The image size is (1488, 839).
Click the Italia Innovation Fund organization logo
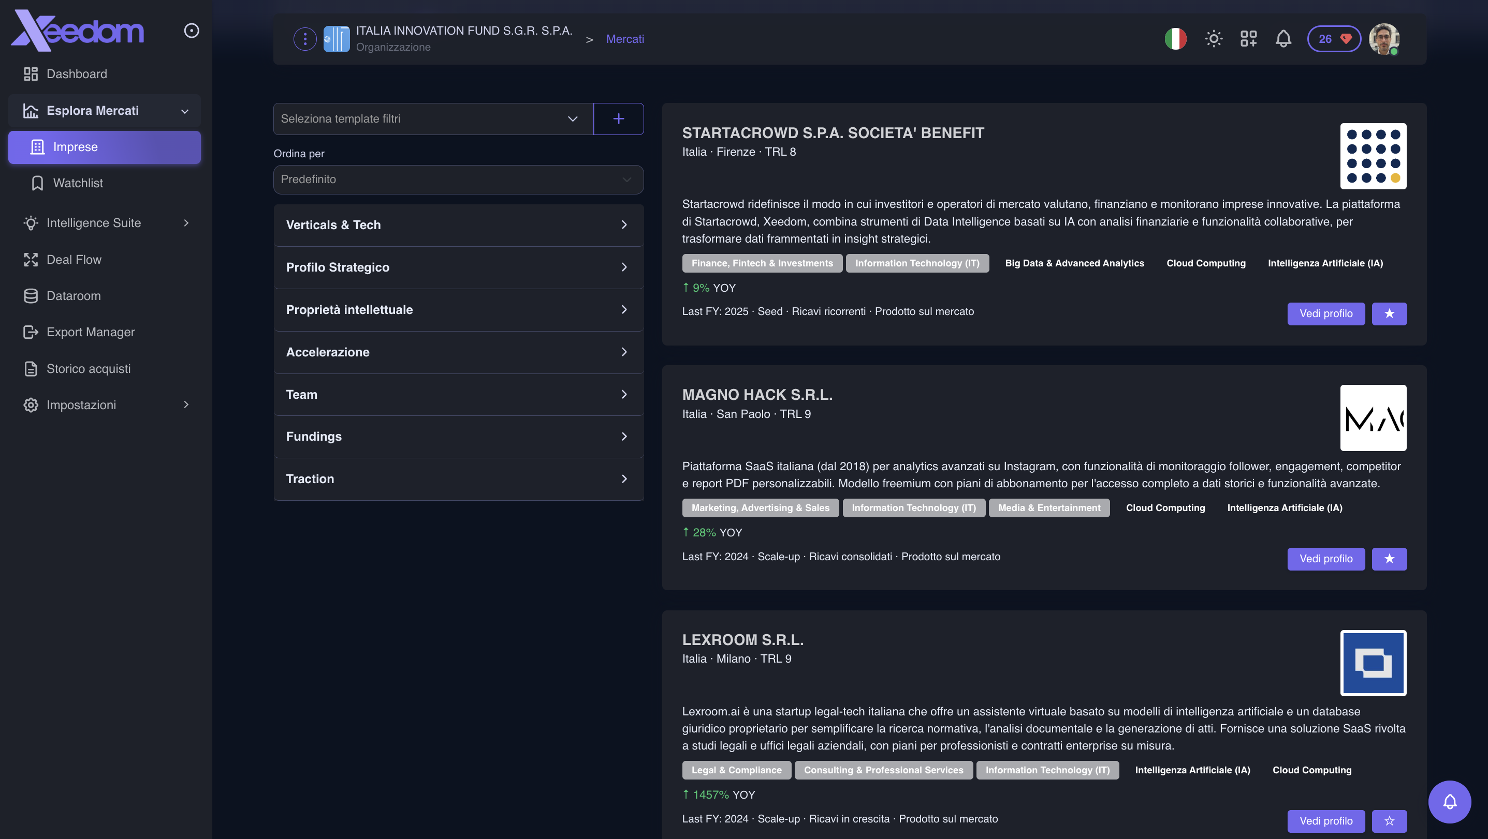[337, 39]
